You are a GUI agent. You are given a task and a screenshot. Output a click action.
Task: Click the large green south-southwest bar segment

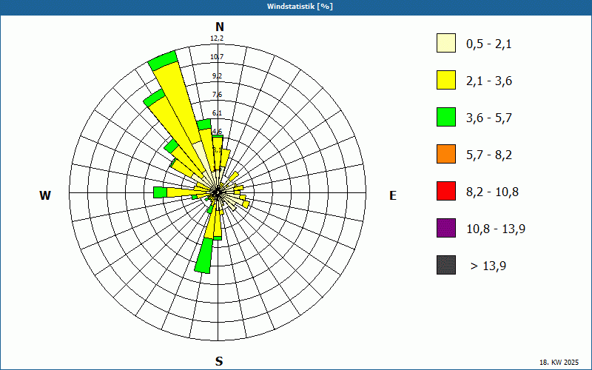204,255
